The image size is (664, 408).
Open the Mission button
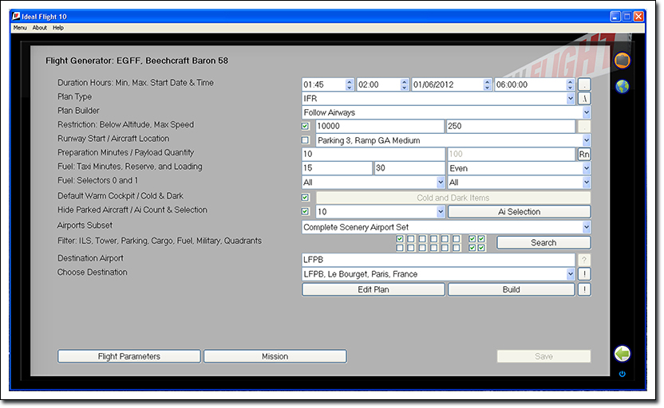(x=275, y=356)
